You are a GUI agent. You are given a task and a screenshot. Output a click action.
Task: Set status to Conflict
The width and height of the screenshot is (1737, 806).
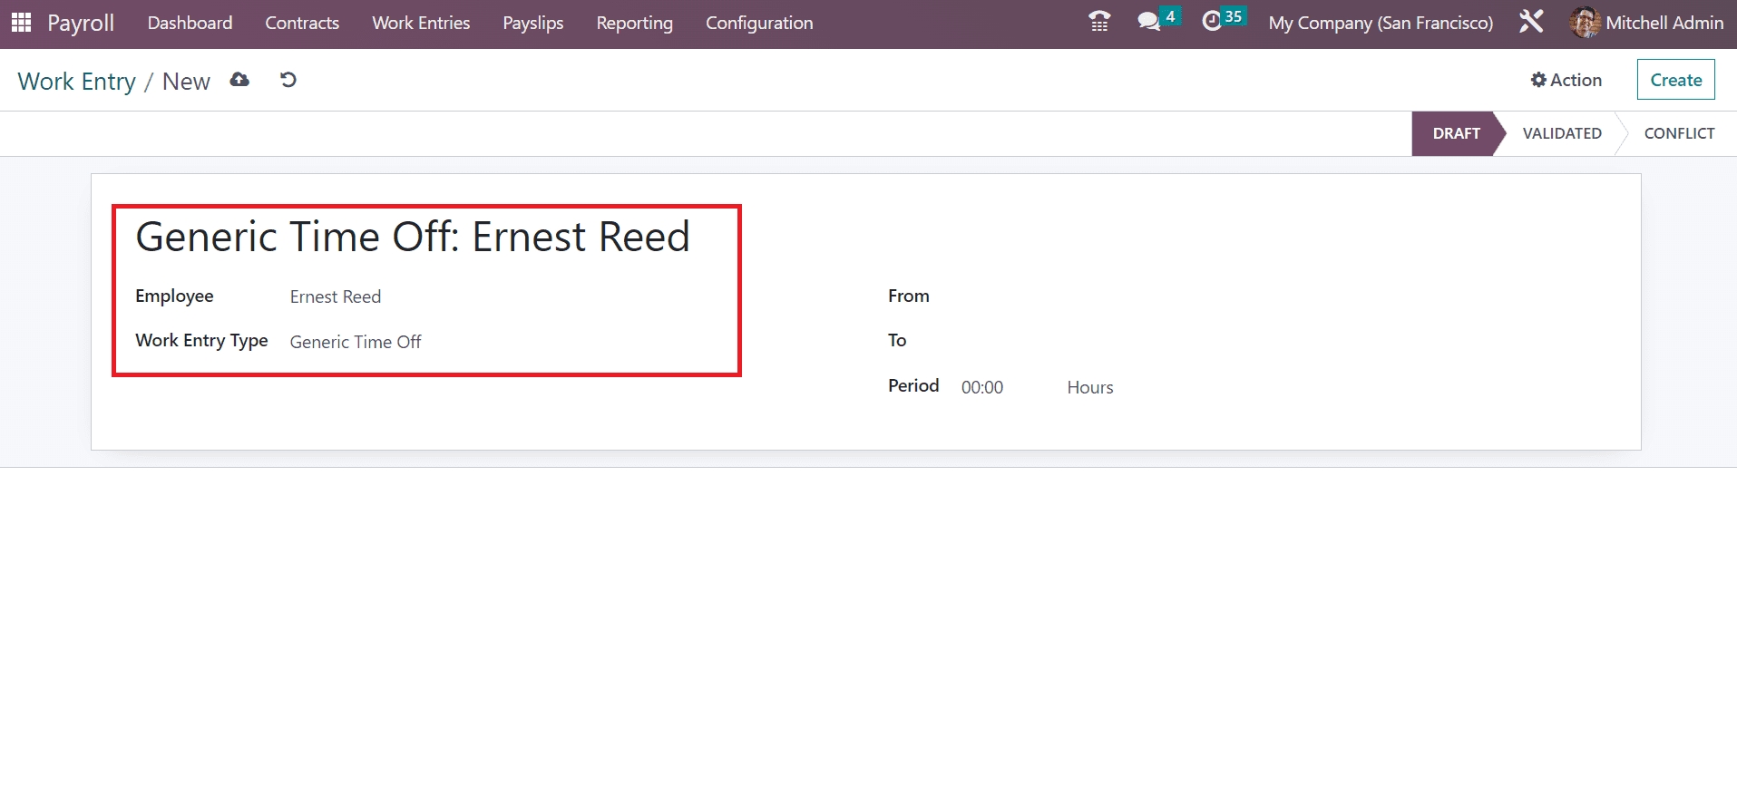(1678, 133)
